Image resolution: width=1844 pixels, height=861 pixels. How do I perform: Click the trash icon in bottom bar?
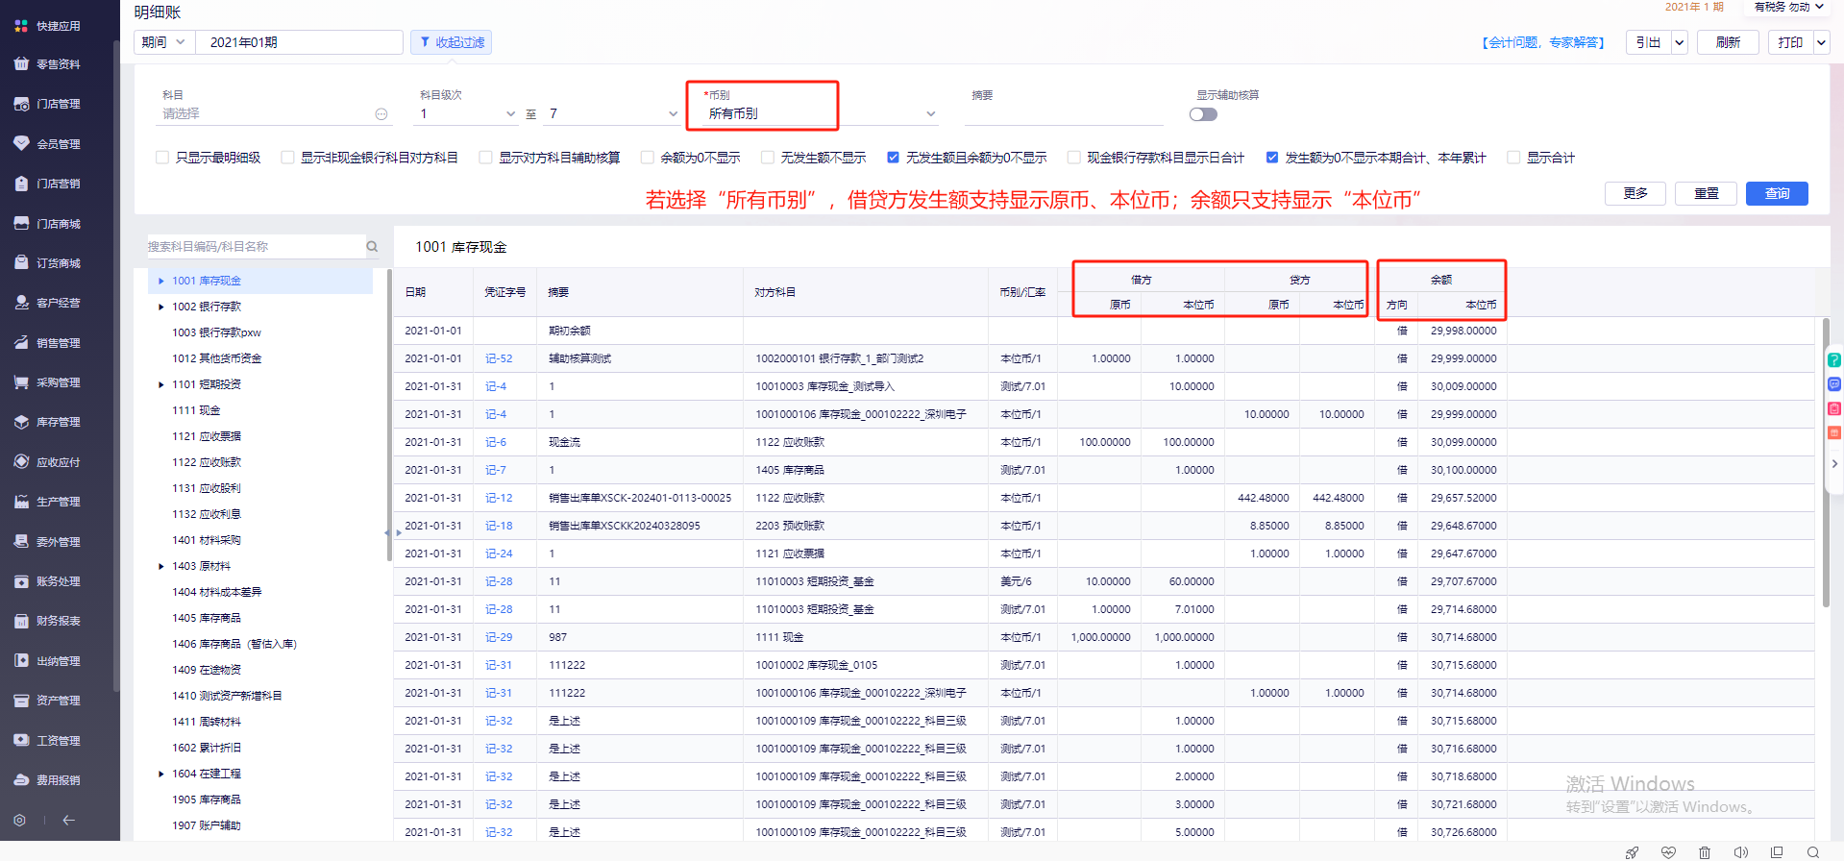coord(1704,852)
